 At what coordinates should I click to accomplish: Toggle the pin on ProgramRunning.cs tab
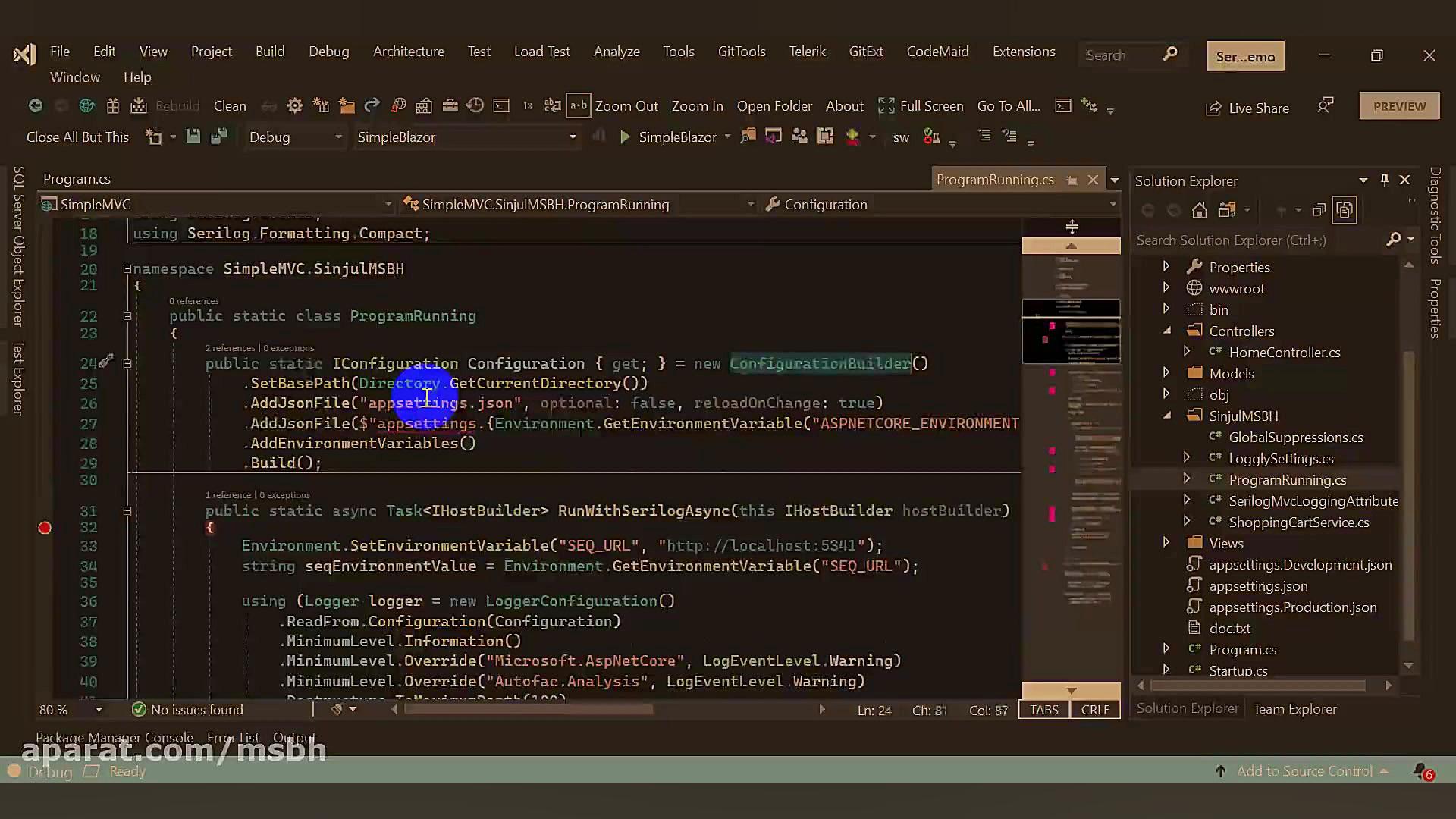(1072, 180)
